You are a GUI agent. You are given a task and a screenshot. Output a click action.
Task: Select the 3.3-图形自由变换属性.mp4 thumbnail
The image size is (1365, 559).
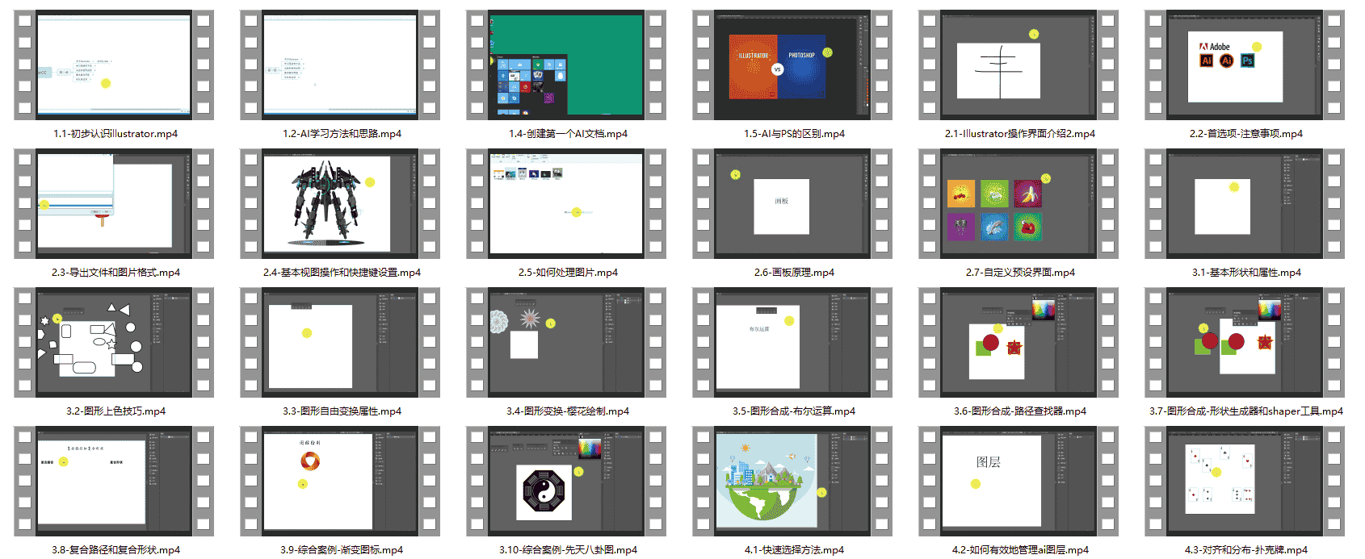[340, 343]
